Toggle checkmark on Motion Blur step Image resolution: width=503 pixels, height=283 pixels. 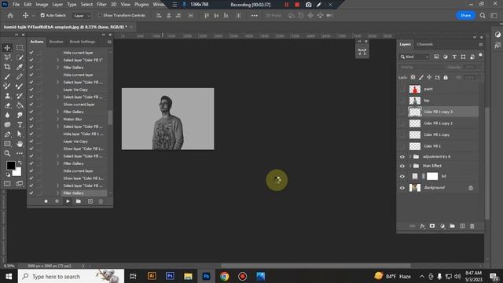click(x=31, y=119)
